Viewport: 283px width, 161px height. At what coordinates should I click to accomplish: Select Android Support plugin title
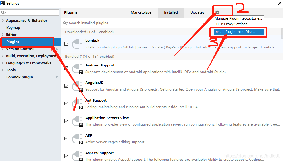100,65
